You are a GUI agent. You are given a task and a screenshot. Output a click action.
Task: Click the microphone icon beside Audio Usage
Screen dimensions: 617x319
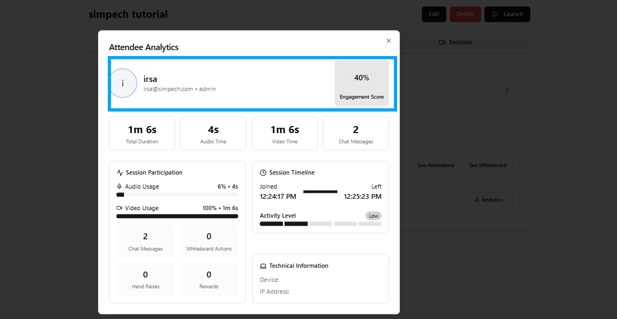click(x=120, y=186)
